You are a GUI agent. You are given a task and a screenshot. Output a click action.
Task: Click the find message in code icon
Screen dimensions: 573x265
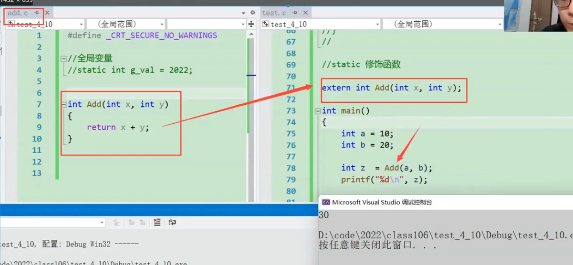pyautogui.click(x=117, y=223)
